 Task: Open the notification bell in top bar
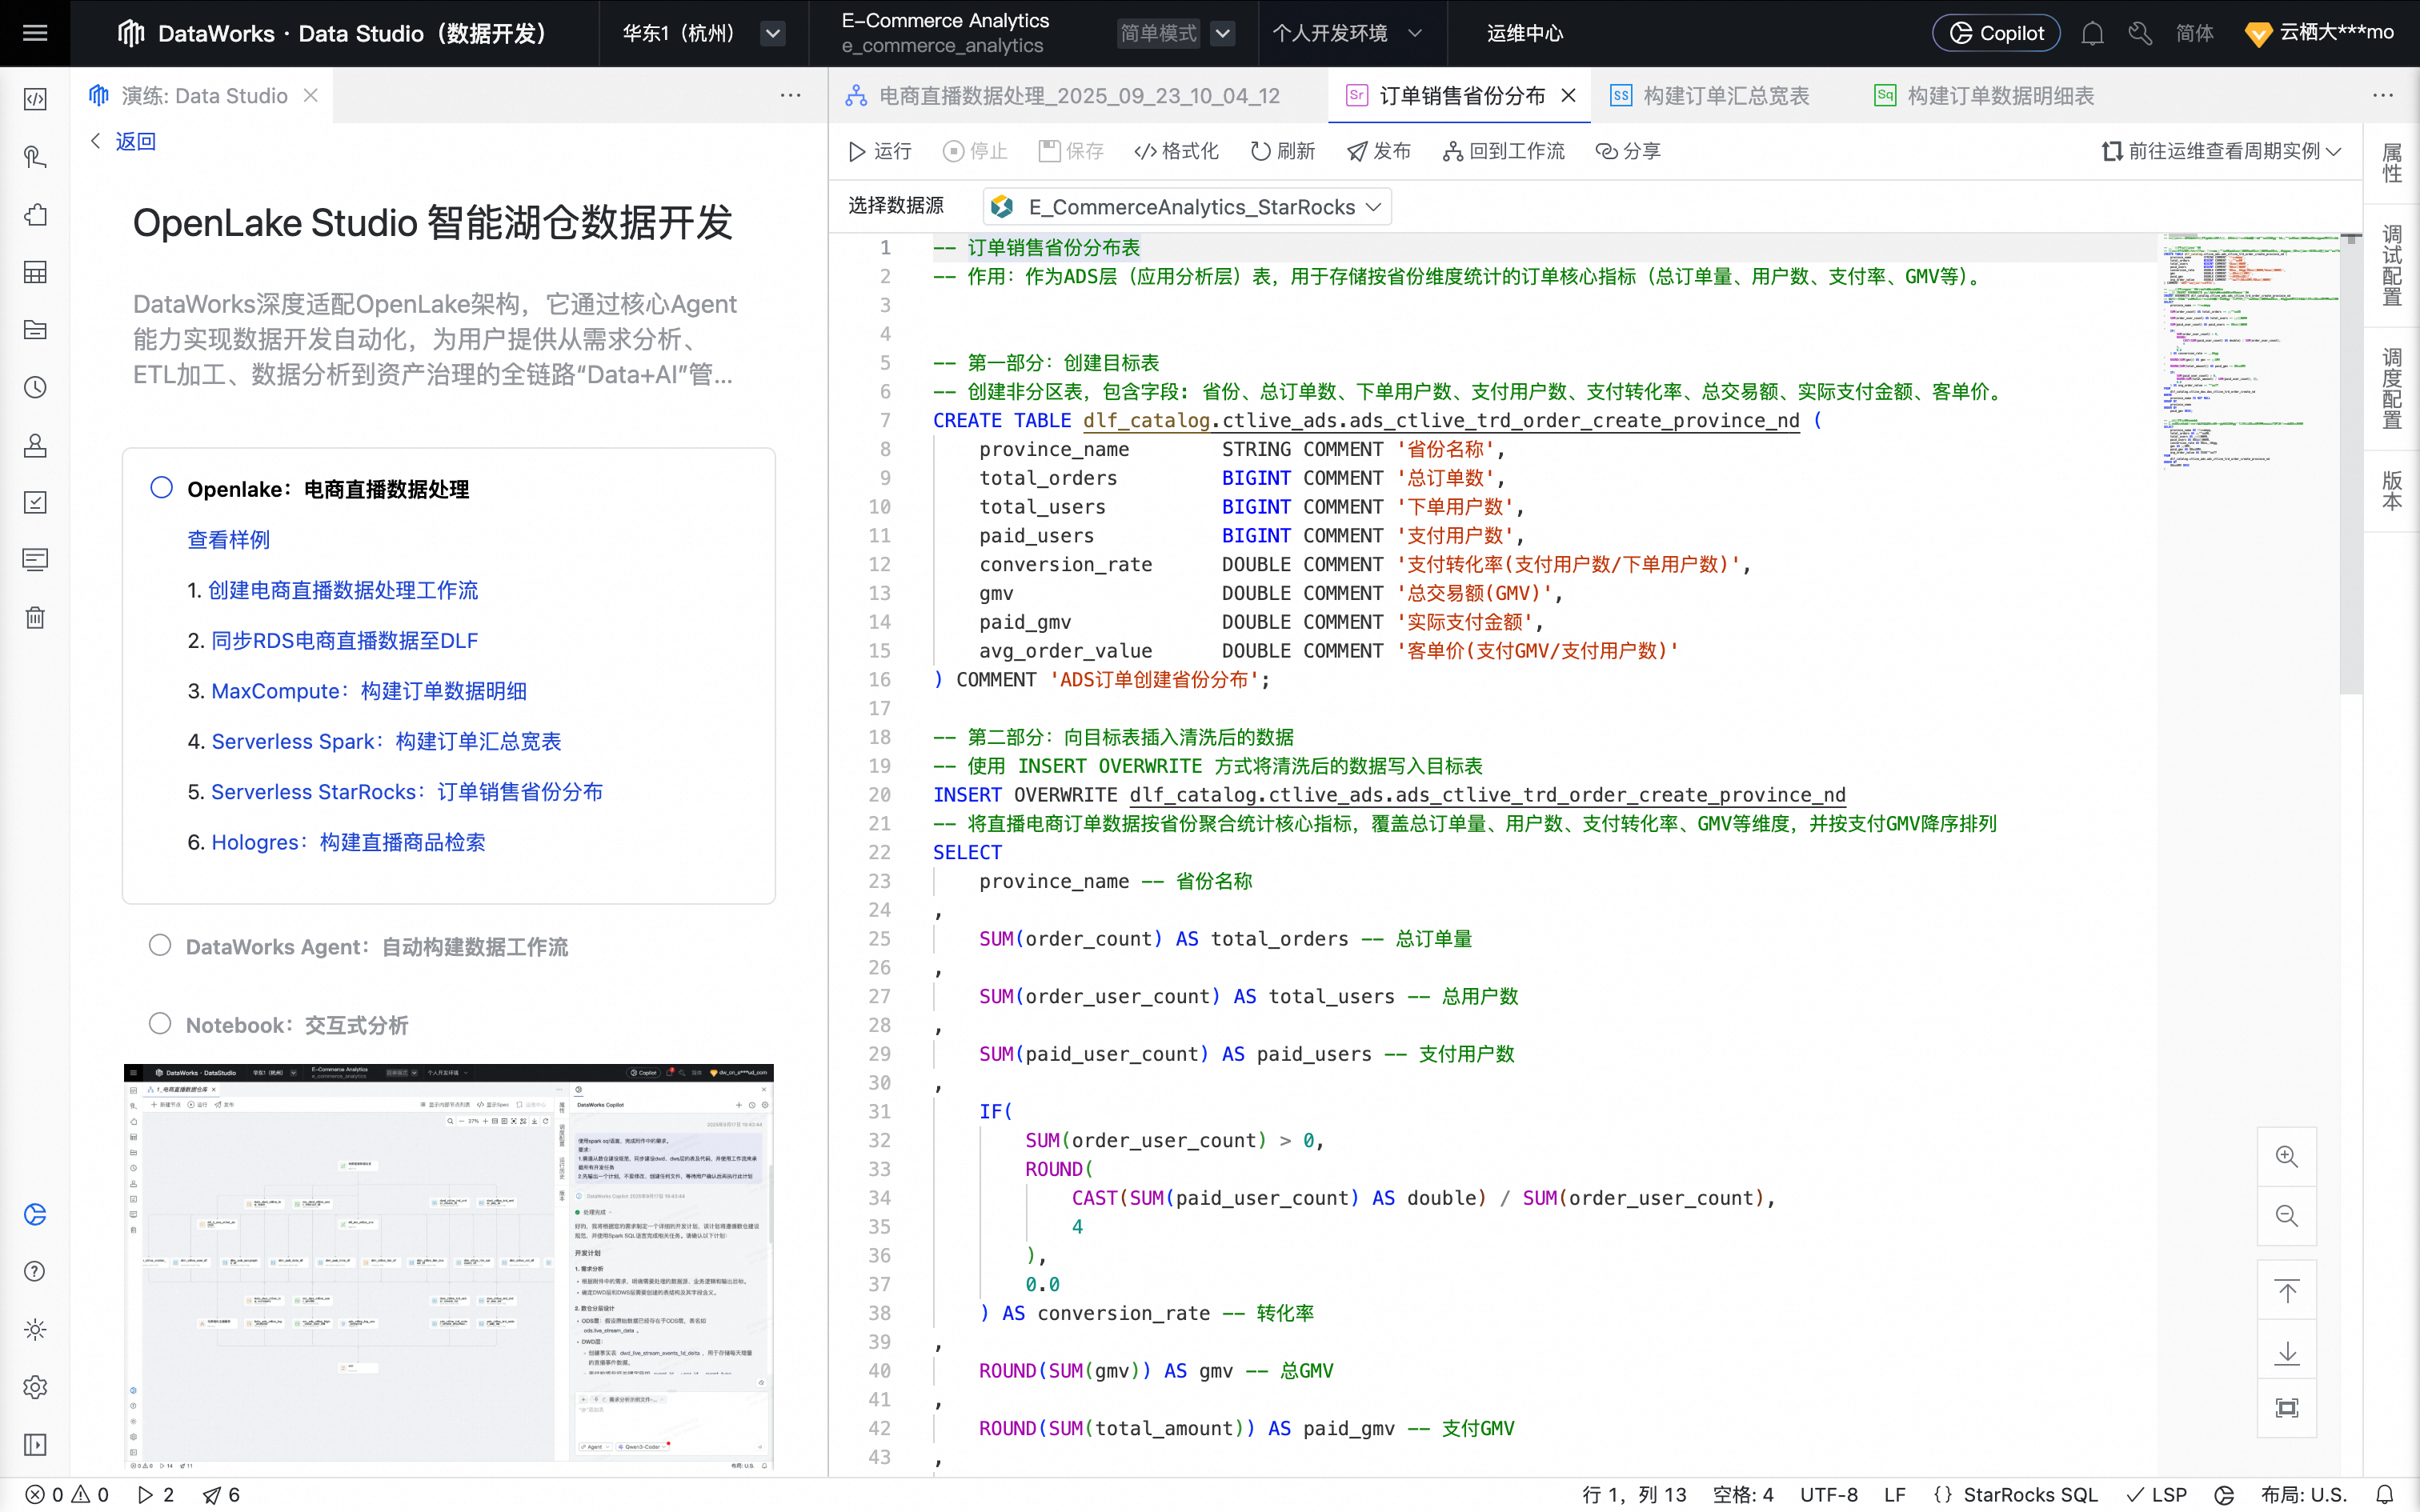pos(2092,33)
